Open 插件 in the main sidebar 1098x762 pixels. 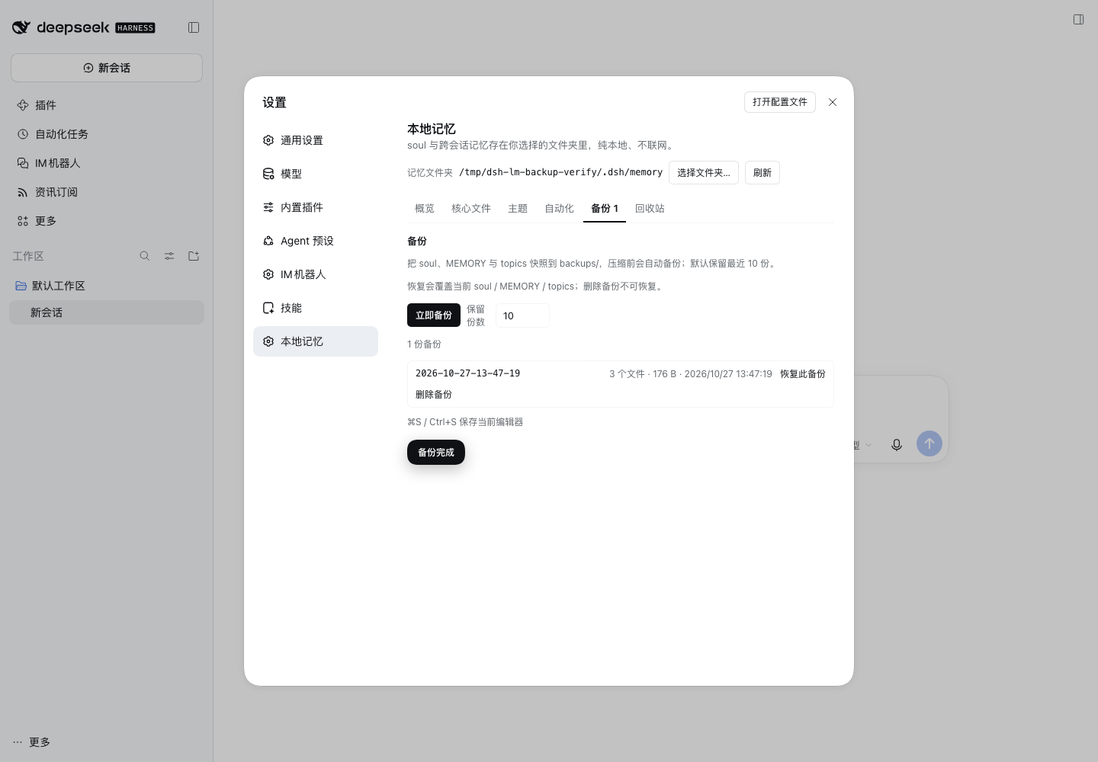(107, 105)
